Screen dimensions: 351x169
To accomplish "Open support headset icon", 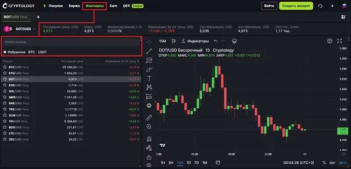I will [x=320, y=6].
